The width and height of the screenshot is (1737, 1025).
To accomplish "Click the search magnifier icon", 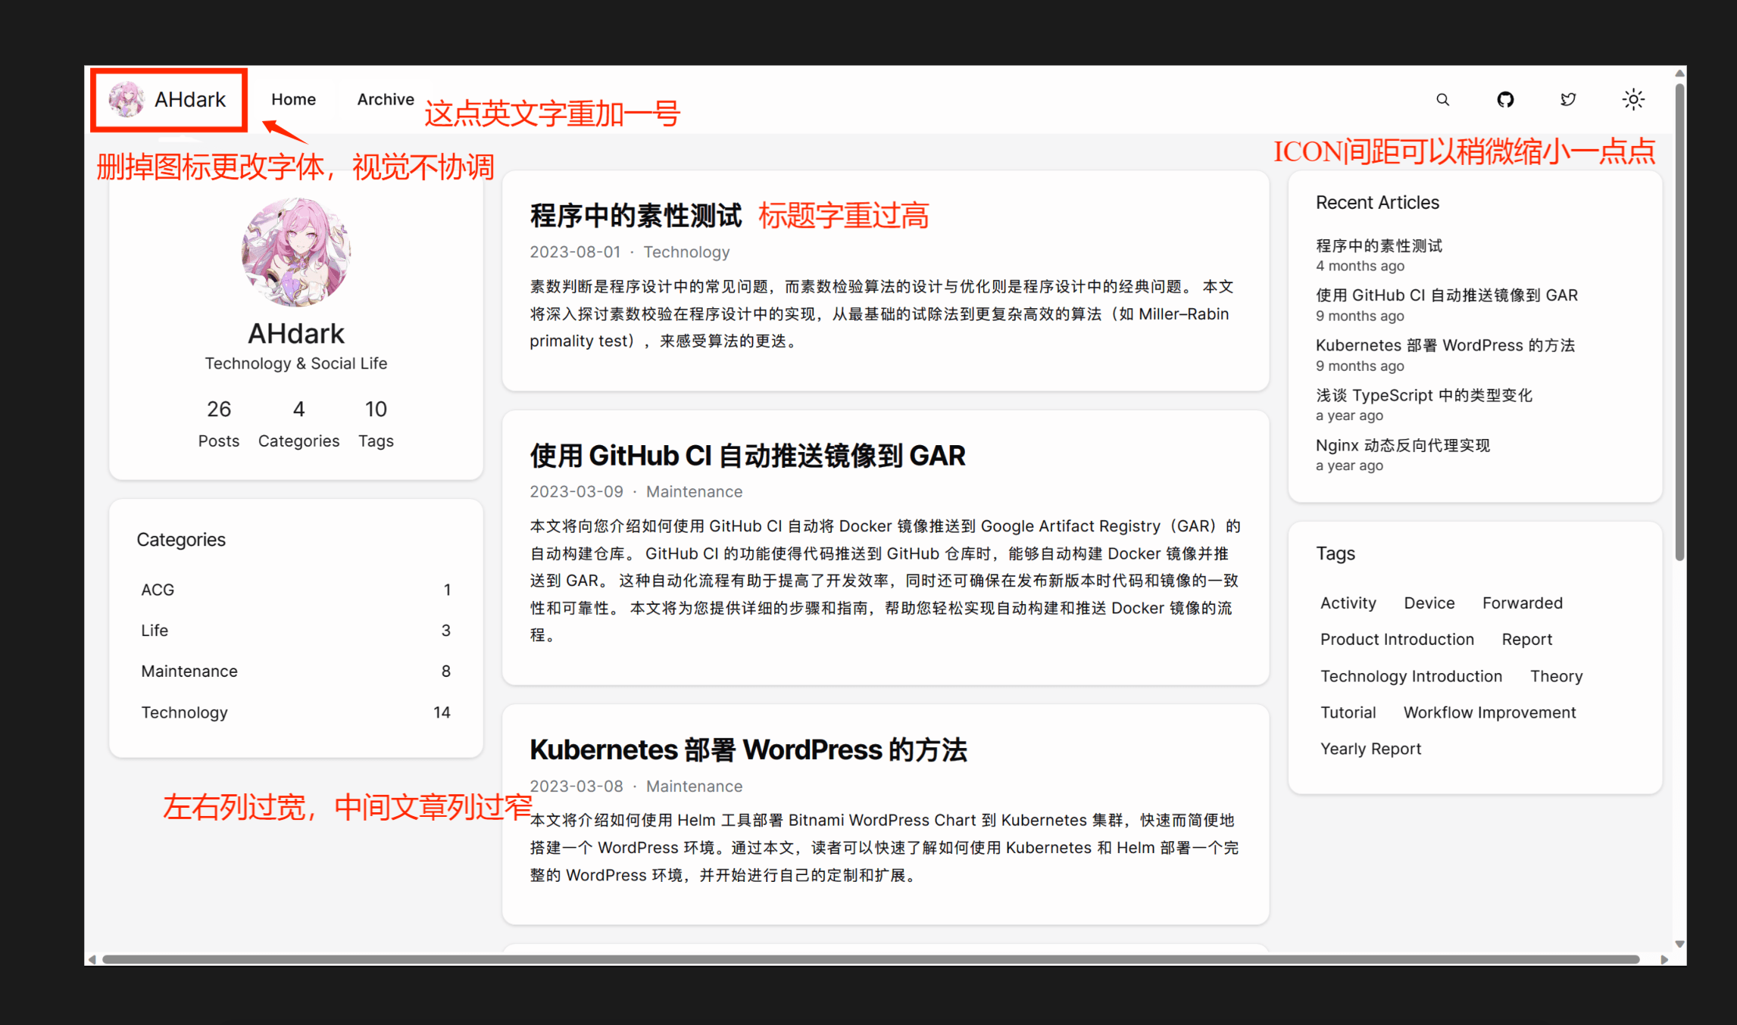I will pos(1442,100).
